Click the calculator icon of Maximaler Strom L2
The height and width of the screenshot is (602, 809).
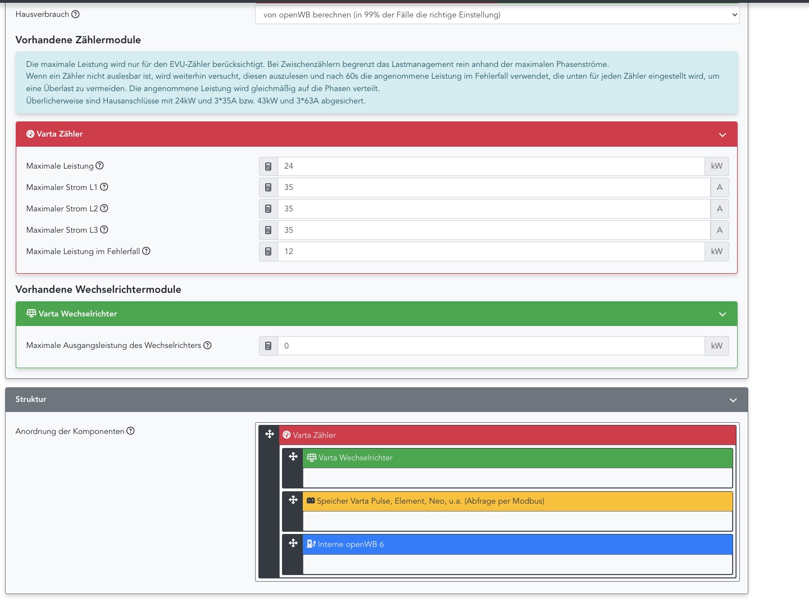[269, 209]
